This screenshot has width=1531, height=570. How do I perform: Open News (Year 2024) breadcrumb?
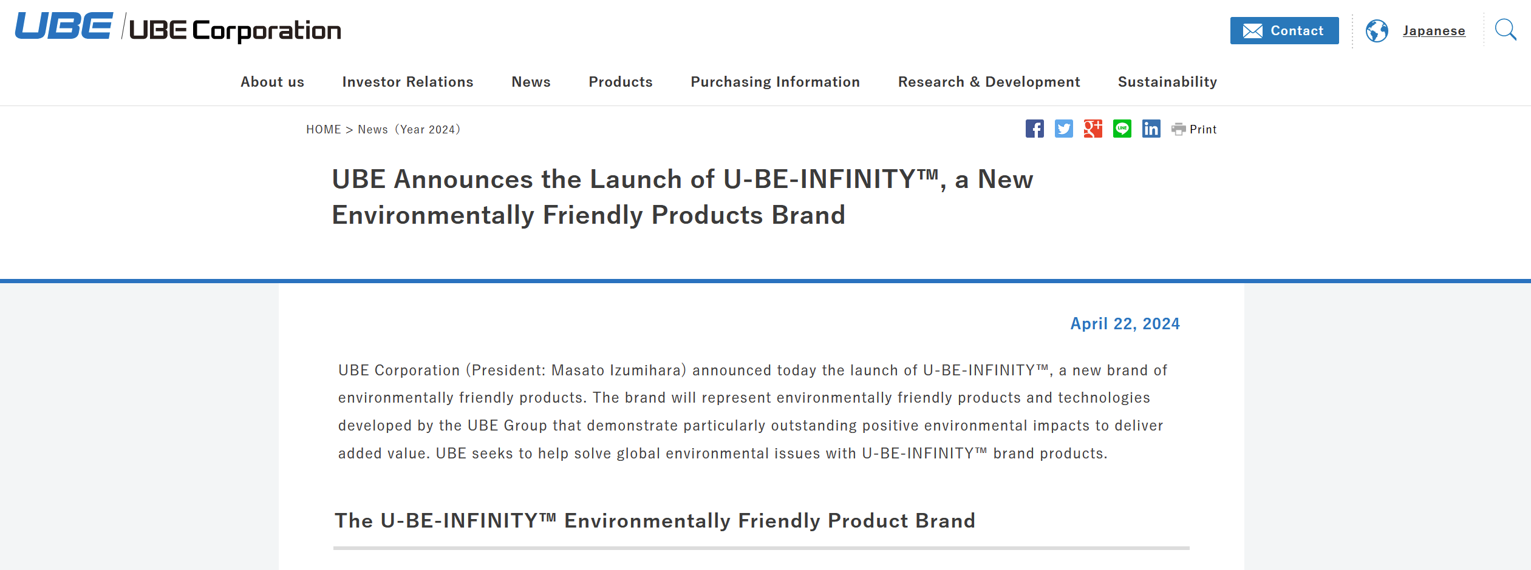click(409, 129)
